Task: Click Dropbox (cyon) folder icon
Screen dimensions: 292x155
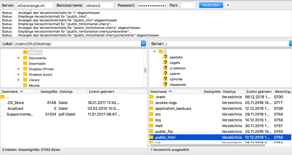Action: [x=25, y=74]
